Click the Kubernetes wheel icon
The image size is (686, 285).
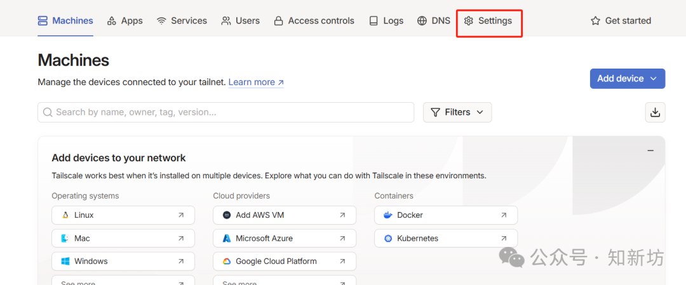[x=387, y=239]
